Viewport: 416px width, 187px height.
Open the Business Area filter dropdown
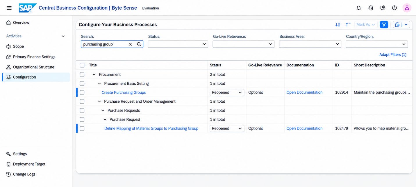(x=310, y=44)
